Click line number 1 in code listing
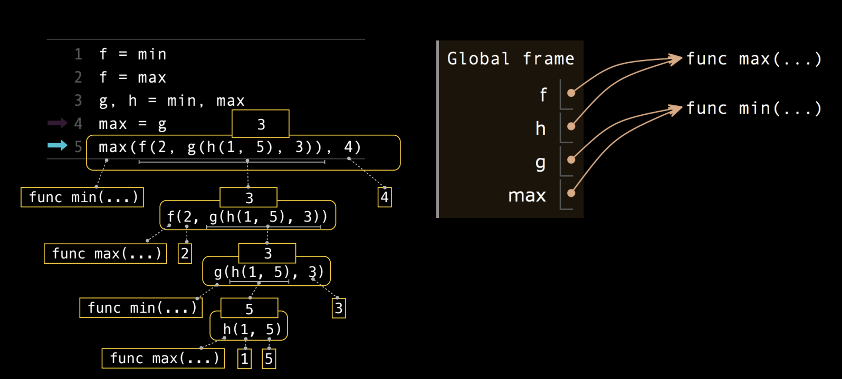Viewport: 842px width, 379px height. pos(78,54)
